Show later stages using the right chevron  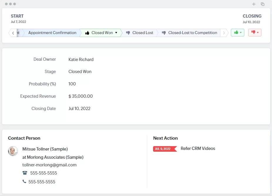click(x=224, y=33)
